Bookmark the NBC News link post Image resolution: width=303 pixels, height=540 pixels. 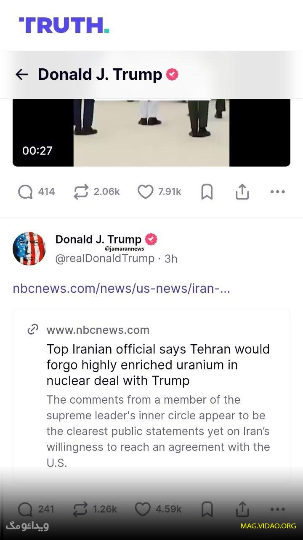(x=207, y=509)
